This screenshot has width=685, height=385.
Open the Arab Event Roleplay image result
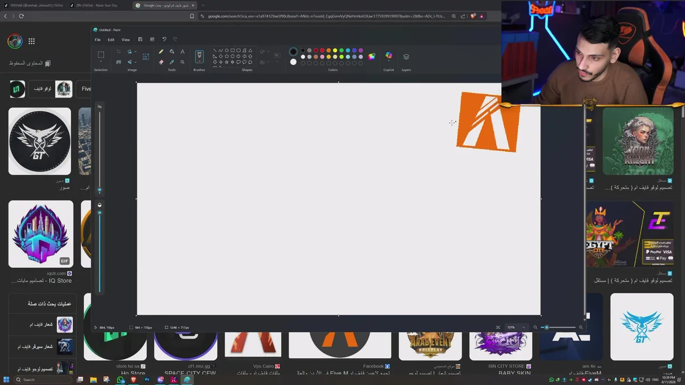430,345
